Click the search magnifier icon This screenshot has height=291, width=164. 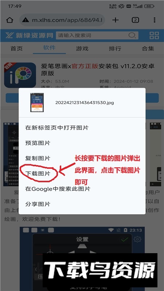pos(132,35)
